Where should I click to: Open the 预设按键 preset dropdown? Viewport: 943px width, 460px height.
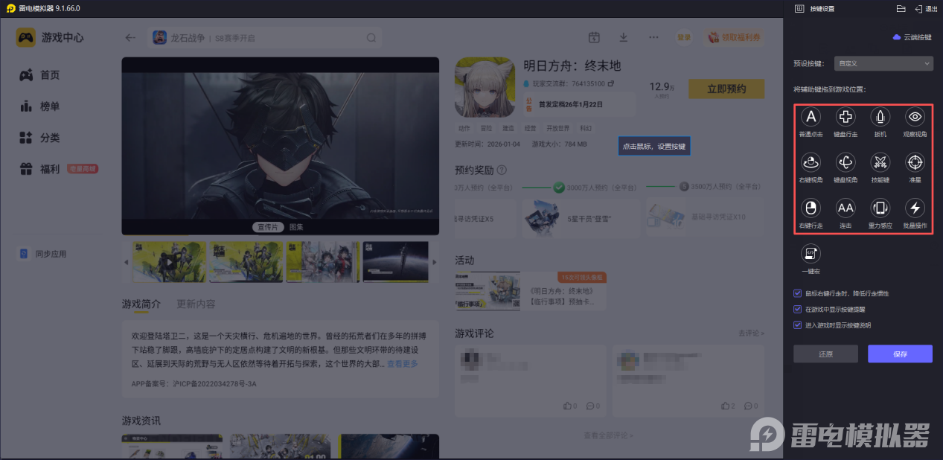883,64
